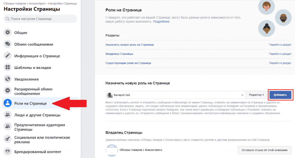Click Оставьте отзыв об этой компании button
The image size is (295, 158).
click(x=264, y=150)
